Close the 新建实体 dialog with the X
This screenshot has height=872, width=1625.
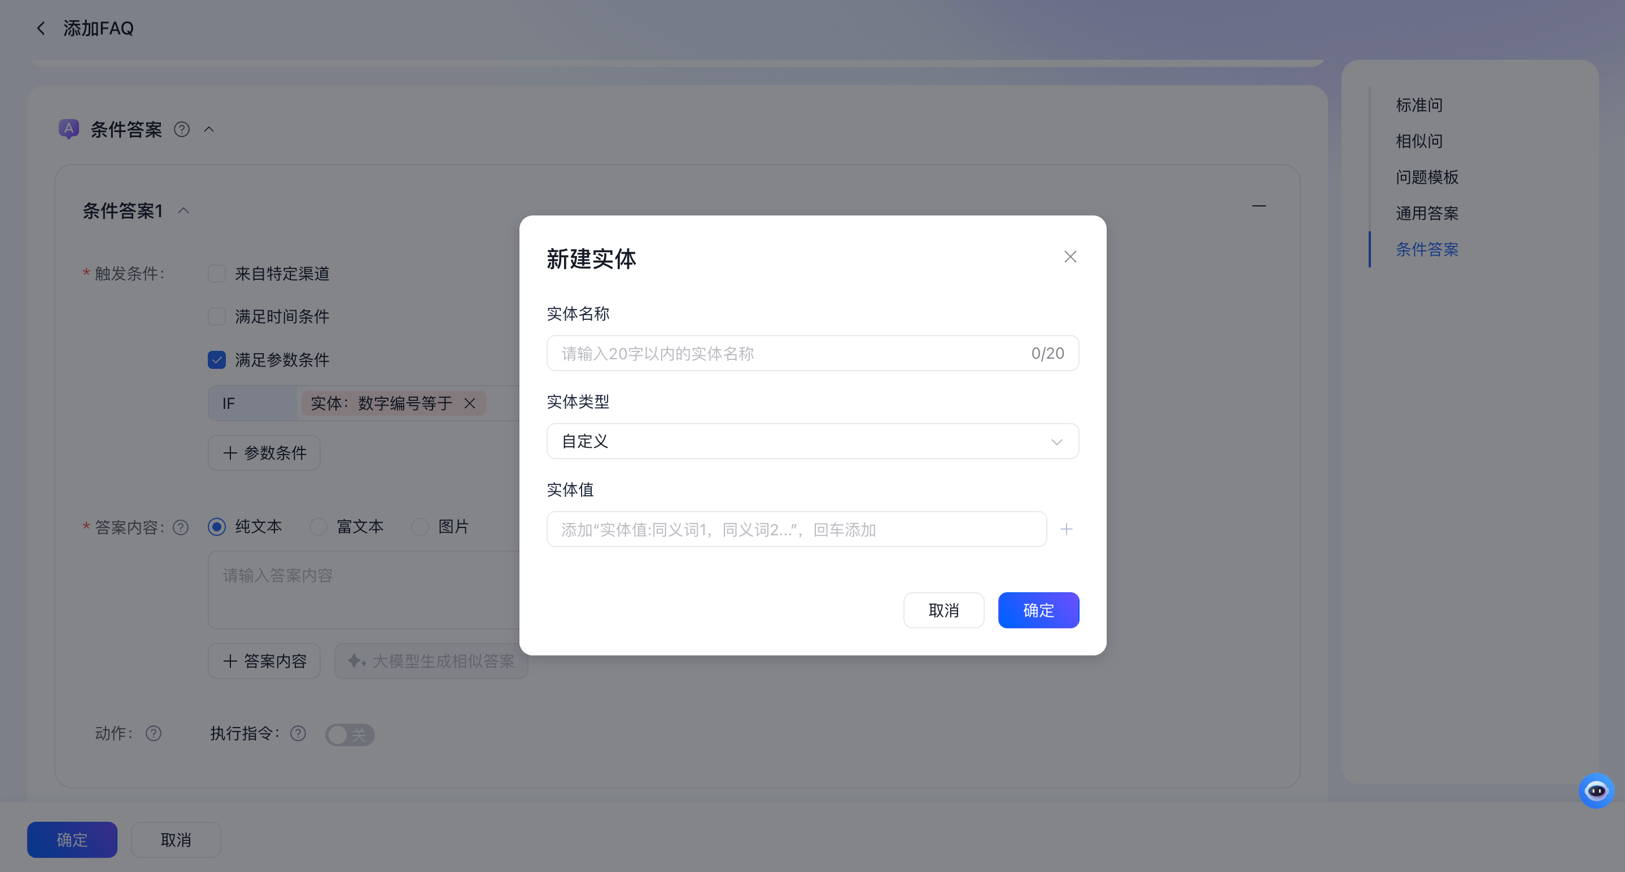[x=1069, y=257]
